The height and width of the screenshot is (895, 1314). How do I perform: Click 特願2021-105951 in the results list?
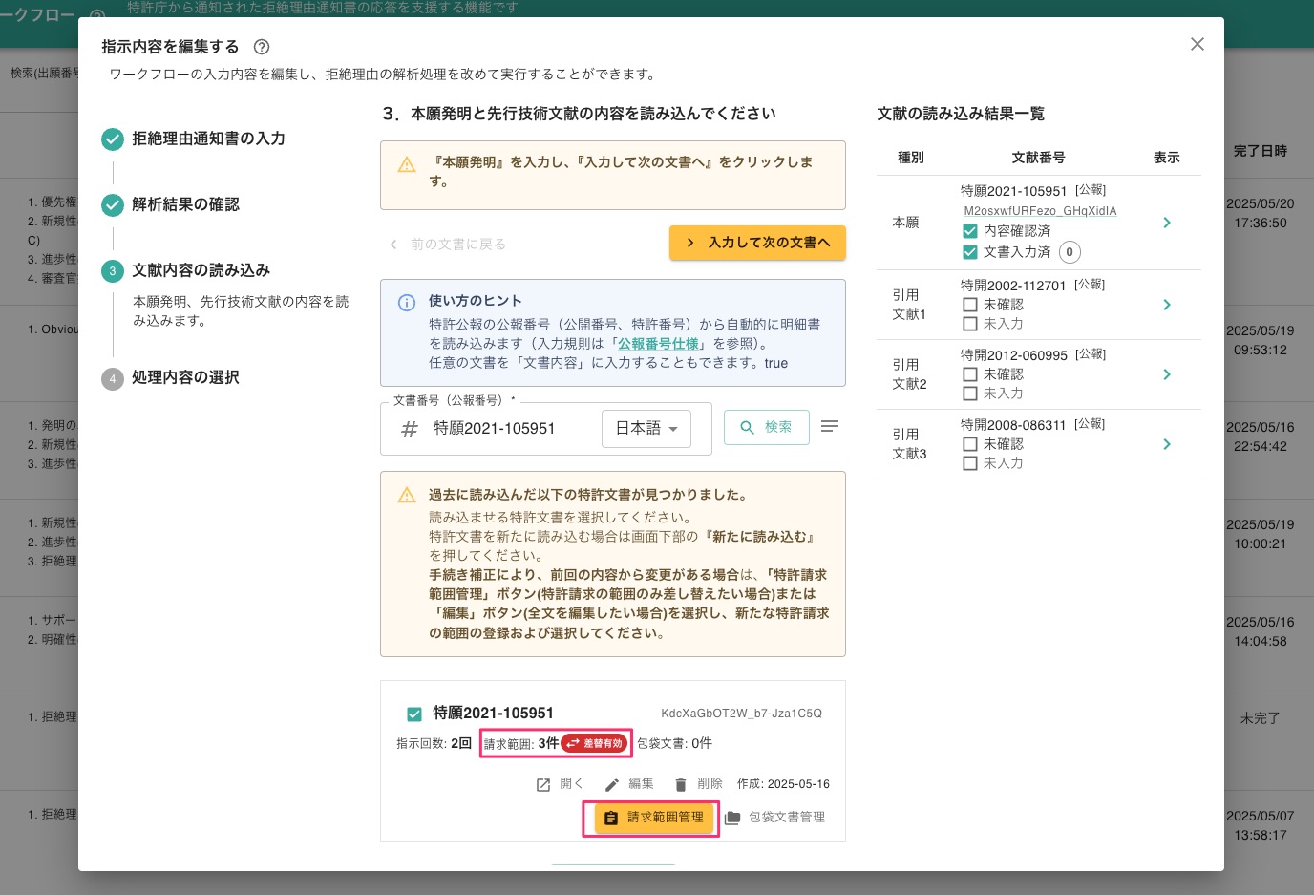click(1013, 191)
